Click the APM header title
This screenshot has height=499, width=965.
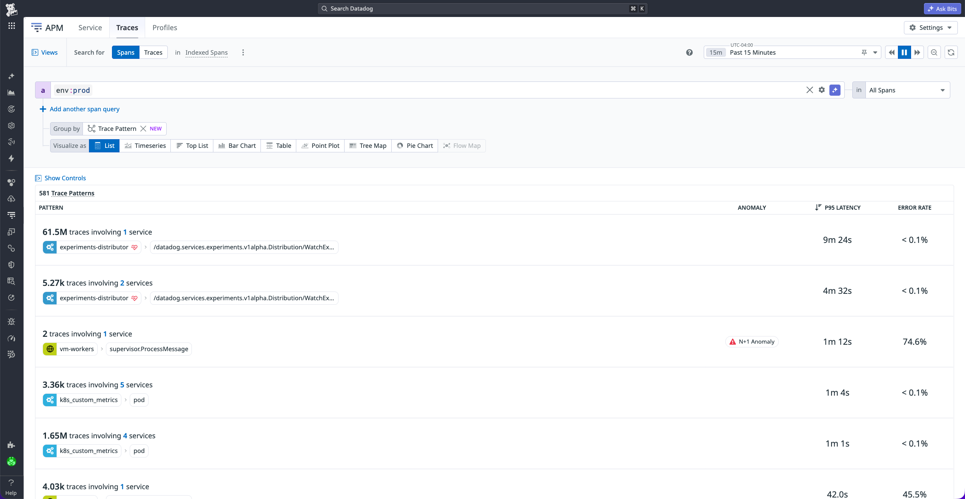tap(54, 28)
